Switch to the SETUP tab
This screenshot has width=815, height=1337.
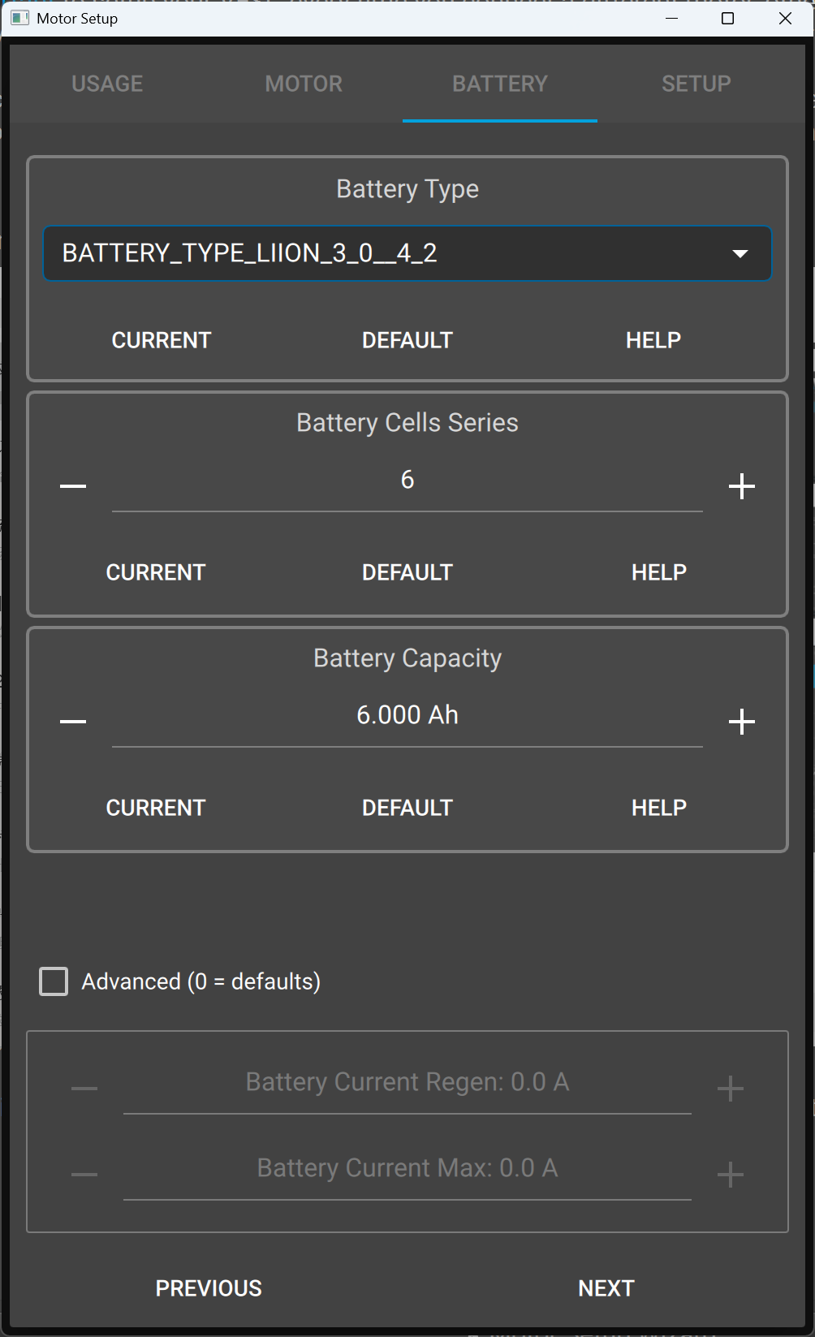[696, 84]
